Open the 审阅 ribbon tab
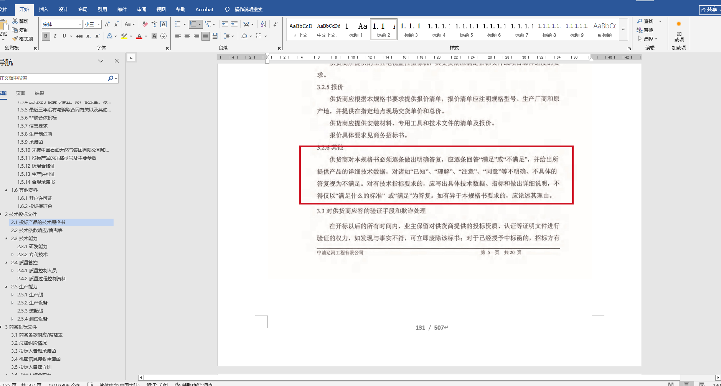Viewport: 721px width, 386px height. (x=142, y=10)
